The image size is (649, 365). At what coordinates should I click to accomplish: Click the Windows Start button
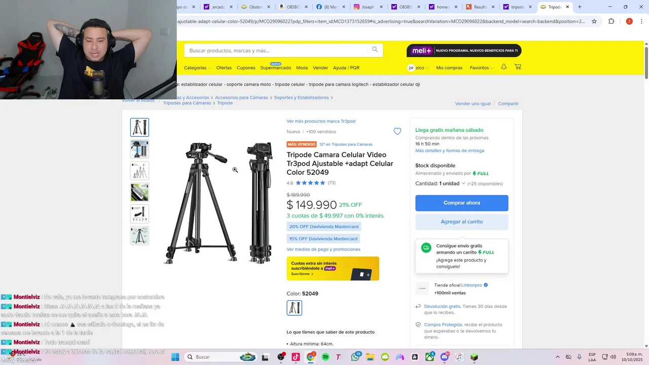point(175,357)
